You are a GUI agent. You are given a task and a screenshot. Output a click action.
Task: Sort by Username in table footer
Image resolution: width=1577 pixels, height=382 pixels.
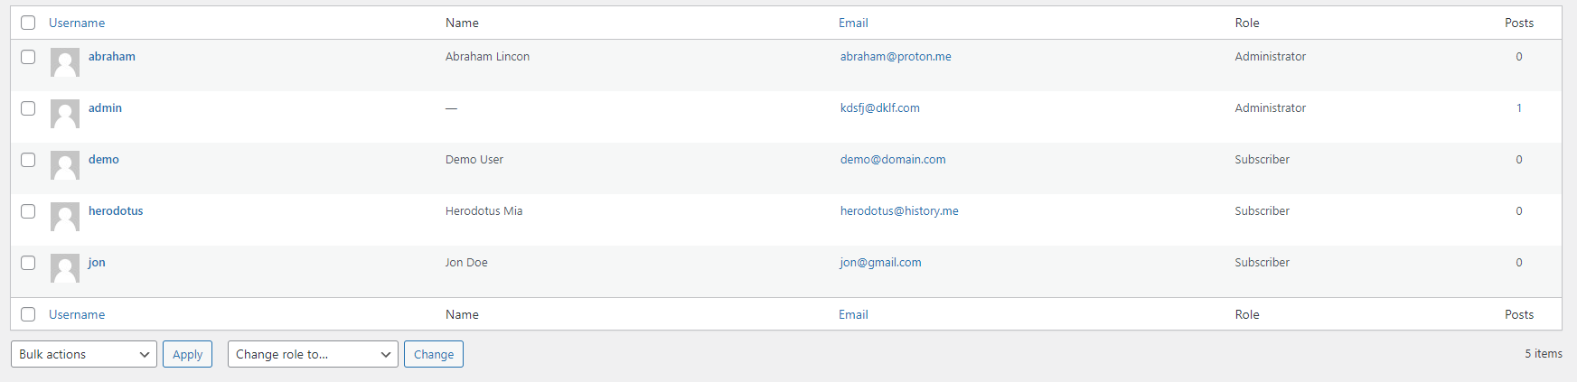point(77,314)
